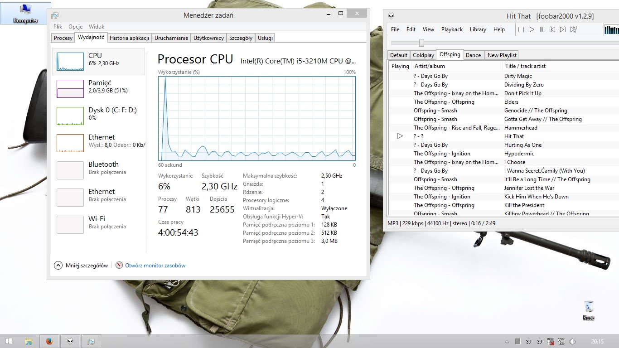Select the CPU performance graph thumbnail

point(70,62)
